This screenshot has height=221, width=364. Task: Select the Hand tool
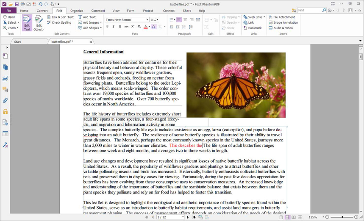click(x=9, y=17)
